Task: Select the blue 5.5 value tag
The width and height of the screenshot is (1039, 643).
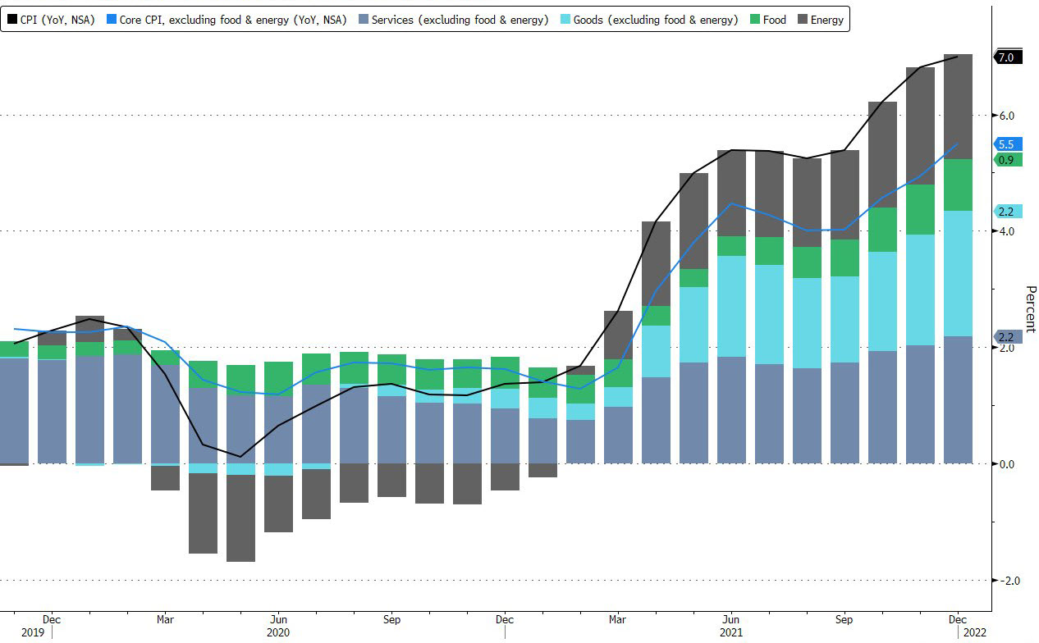Action: click(1008, 144)
